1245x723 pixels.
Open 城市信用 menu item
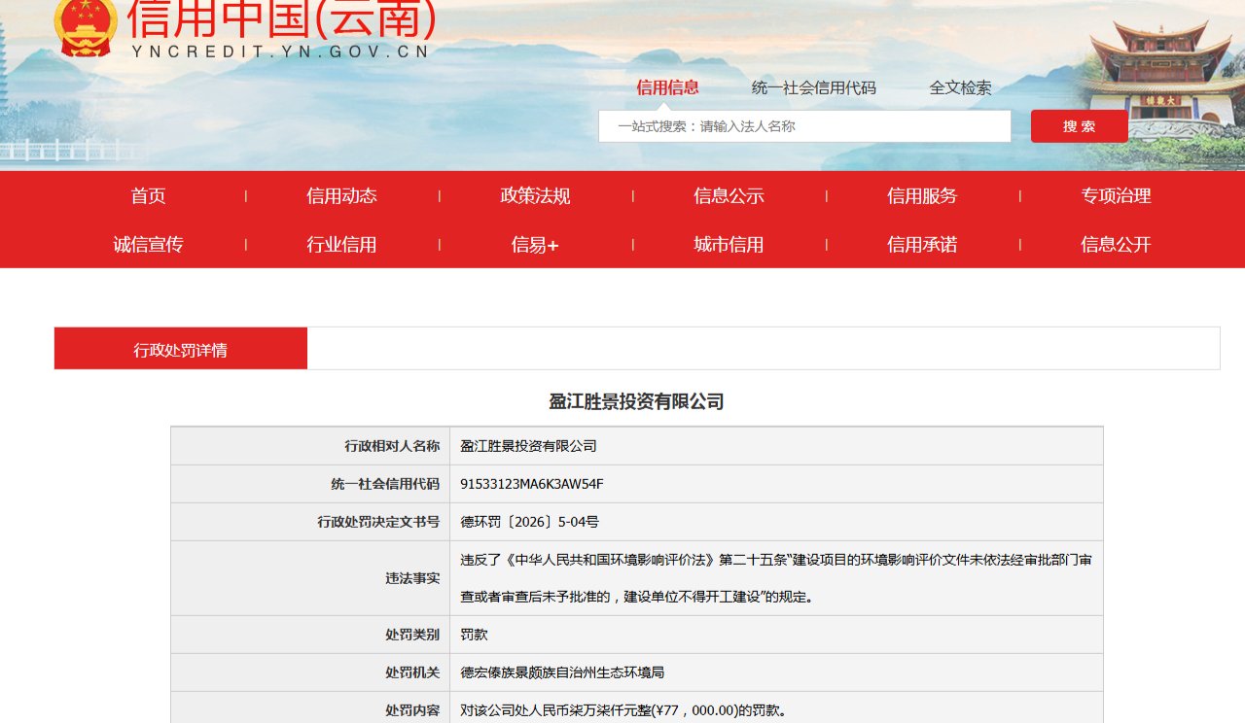729,244
